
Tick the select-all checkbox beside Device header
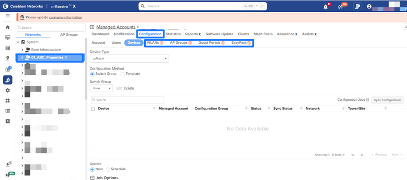point(93,109)
